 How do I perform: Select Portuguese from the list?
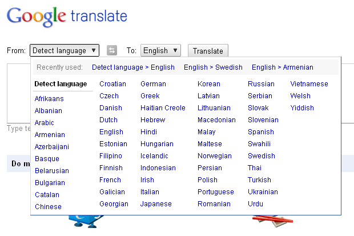[216, 191]
